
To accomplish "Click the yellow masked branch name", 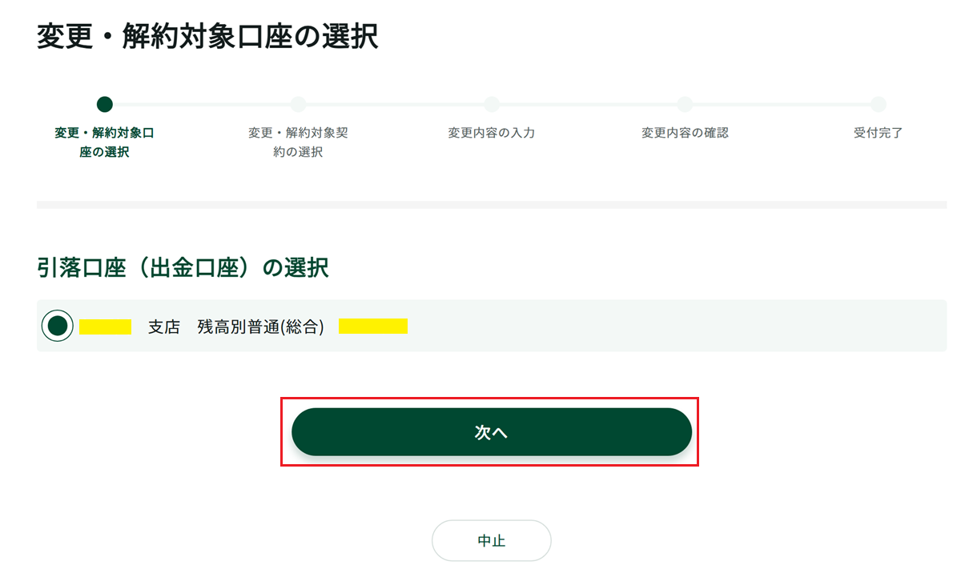I will coord(105,327).
